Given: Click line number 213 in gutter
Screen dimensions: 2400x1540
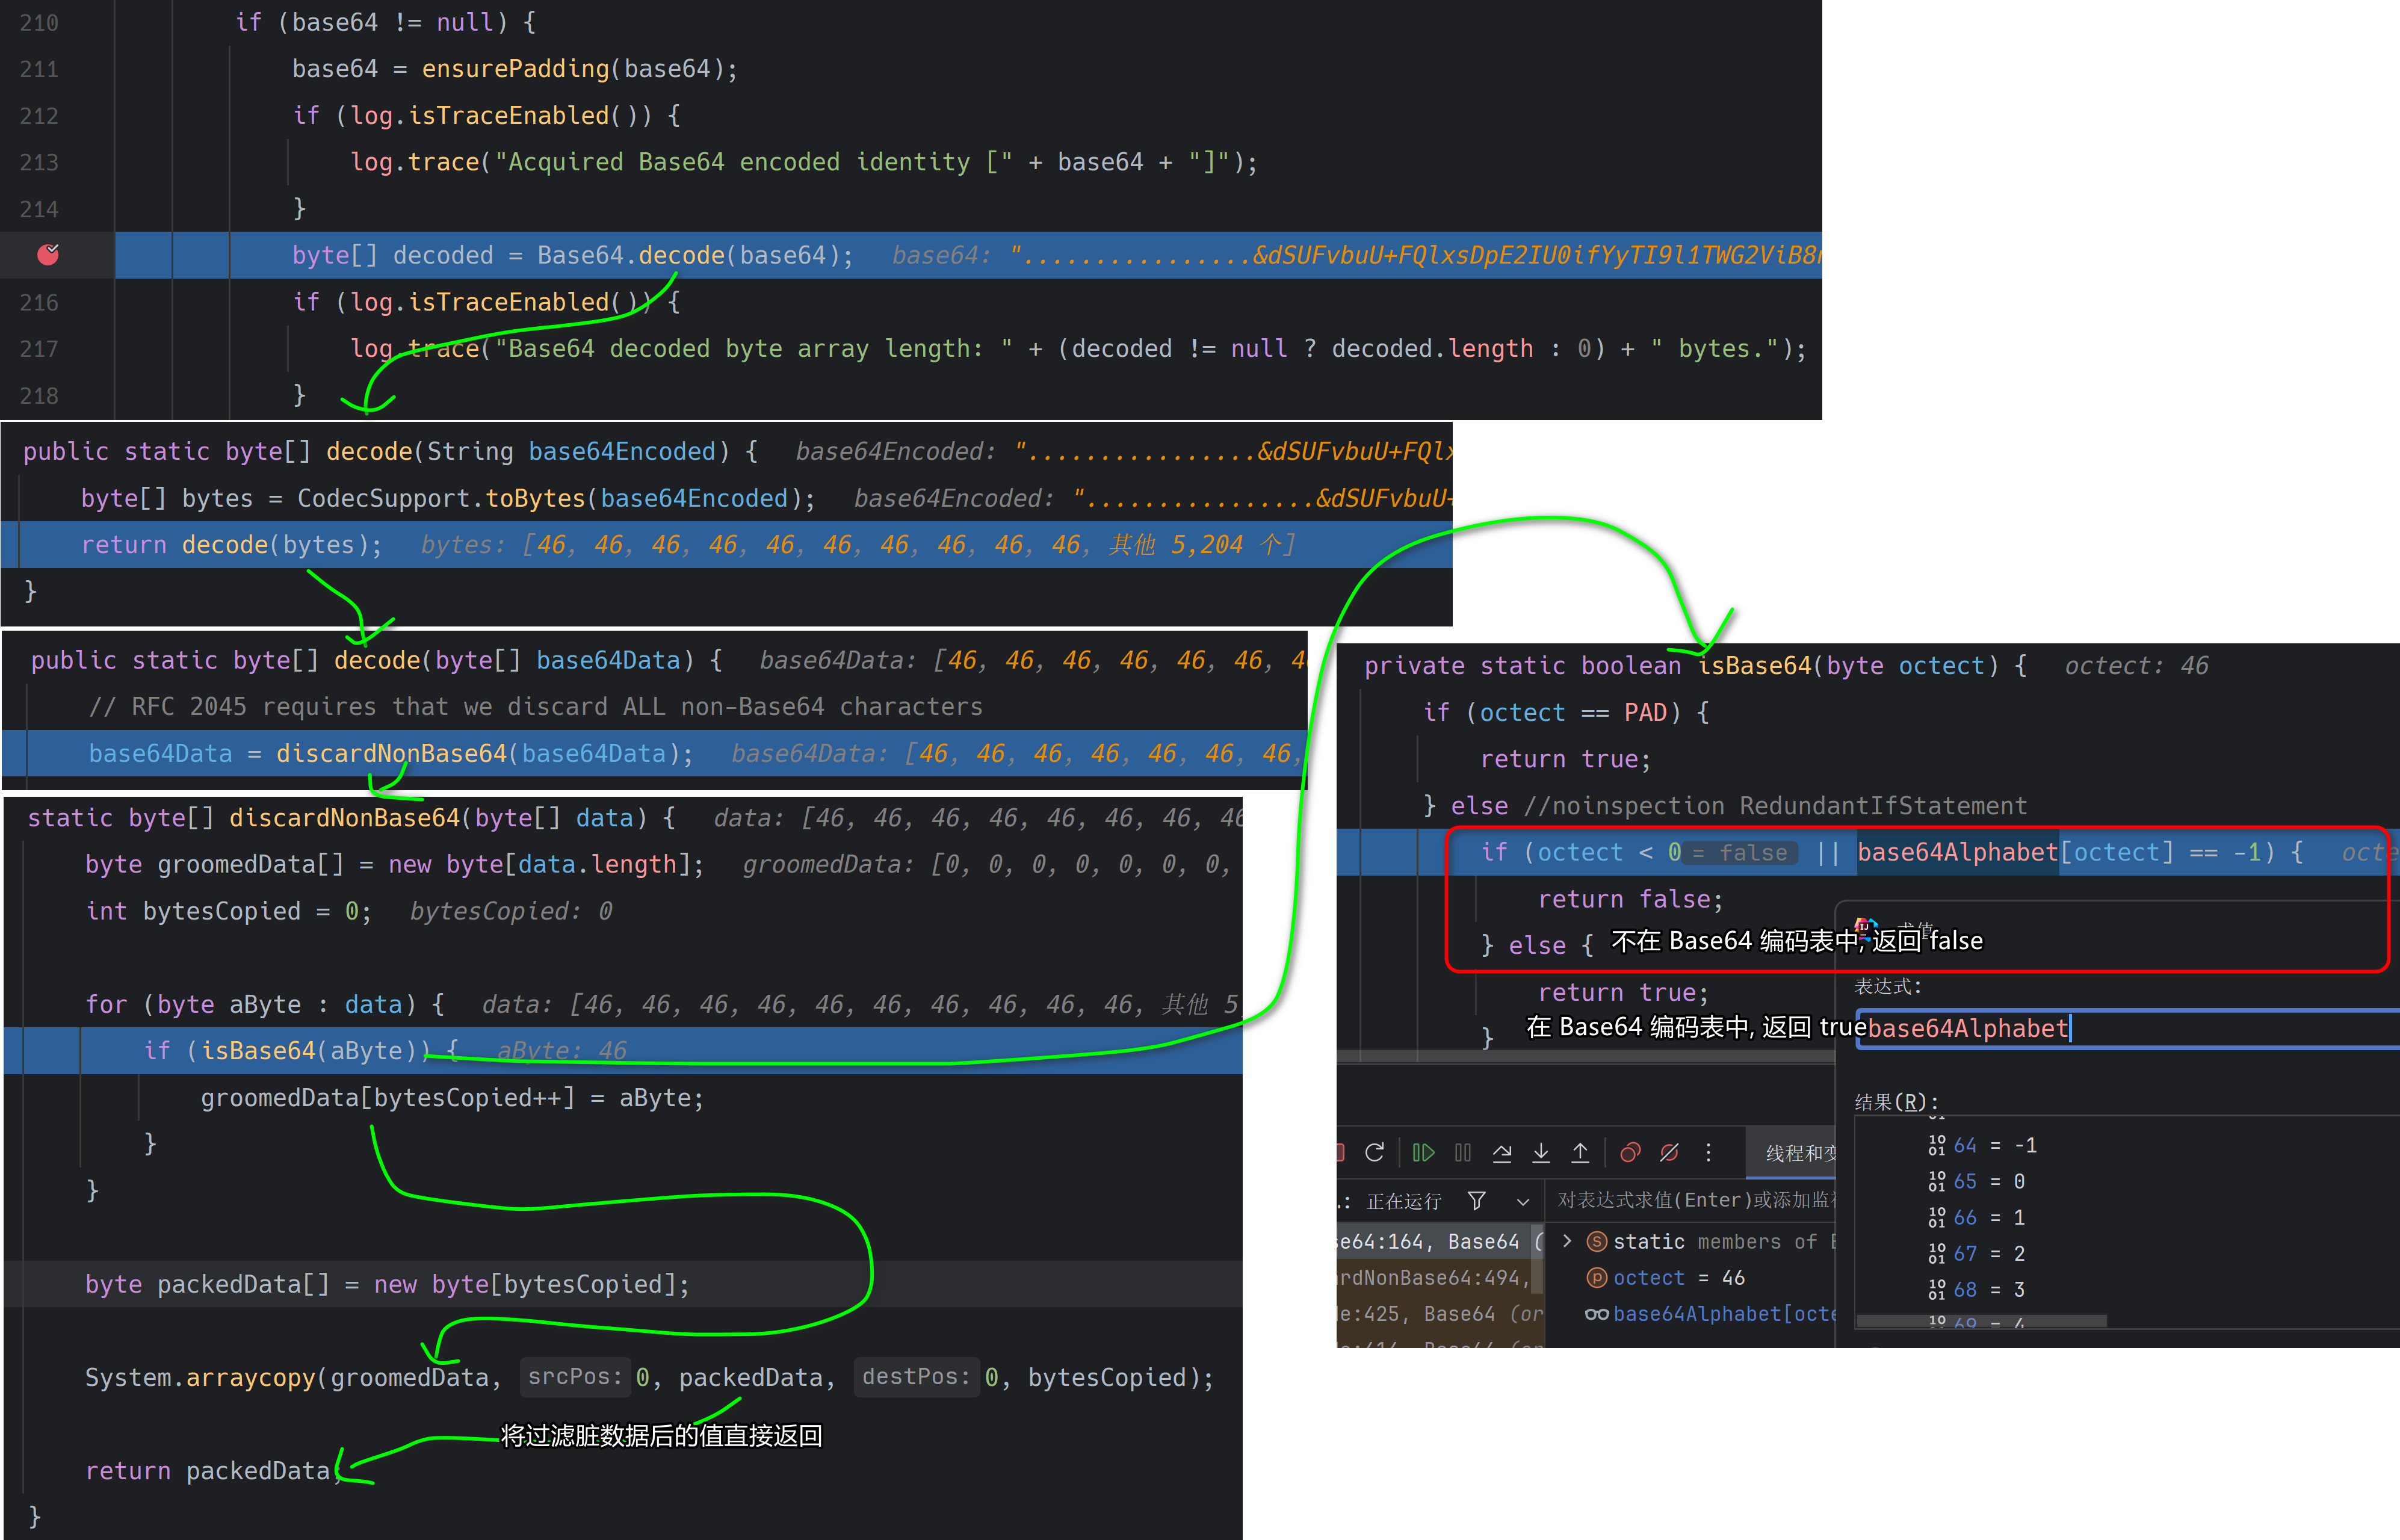Looking at the screenshot, I should [38, 162].
